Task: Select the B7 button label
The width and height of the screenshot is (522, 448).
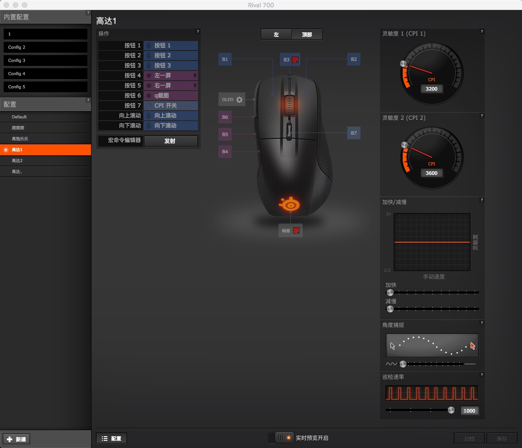Action: click(x=354, y=133)
